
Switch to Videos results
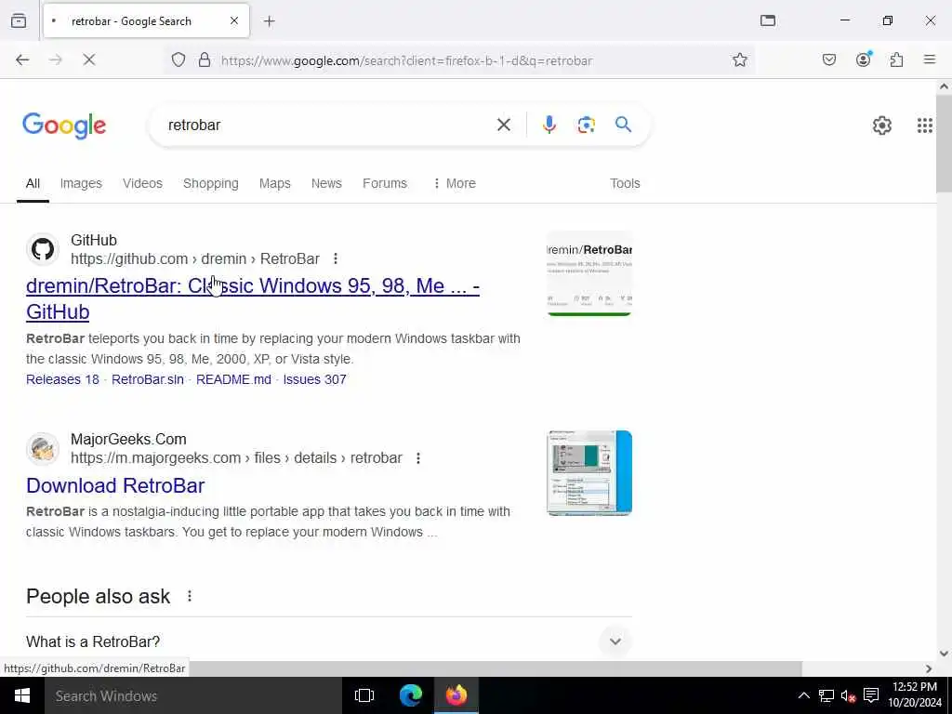tap(142, 183)
